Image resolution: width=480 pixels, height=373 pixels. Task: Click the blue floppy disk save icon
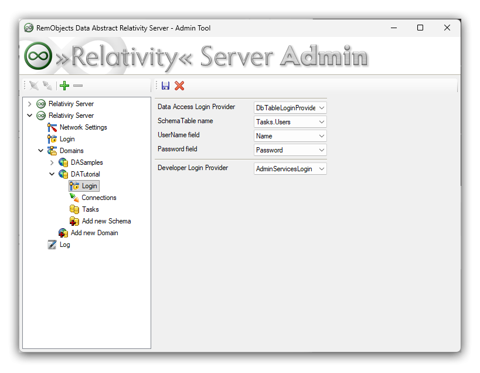(x=166, y=86)
